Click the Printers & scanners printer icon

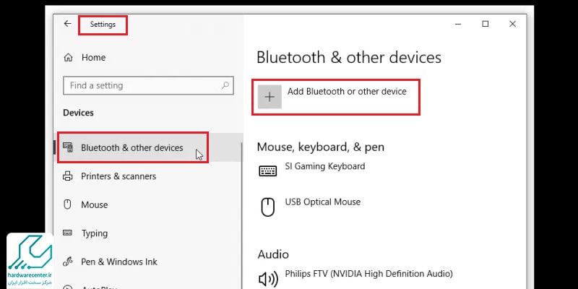tap(68, 176)
